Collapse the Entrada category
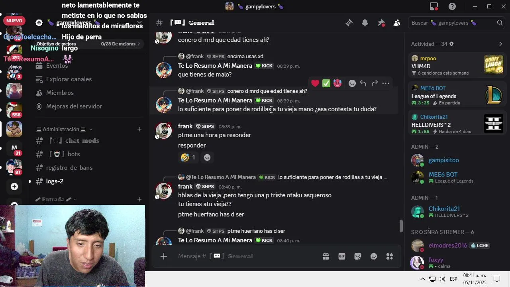Image resolution: width=510 pixels, height=287 pixels. pyautogui.click(x=56, y=199)
